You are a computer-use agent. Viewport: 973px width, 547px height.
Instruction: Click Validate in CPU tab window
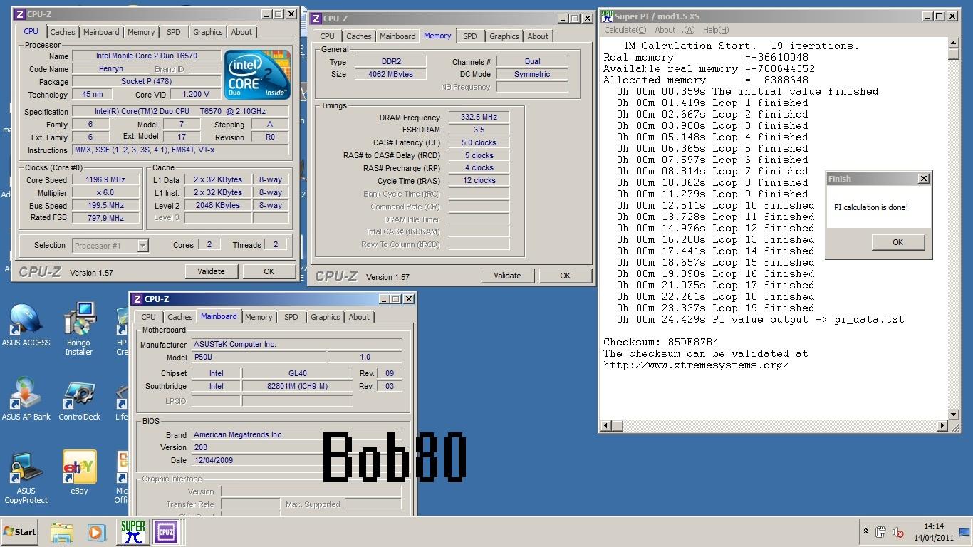pos(211,271)
